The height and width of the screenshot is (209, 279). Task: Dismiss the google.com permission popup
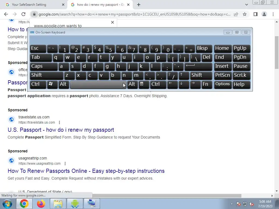[x=113, y=22]
